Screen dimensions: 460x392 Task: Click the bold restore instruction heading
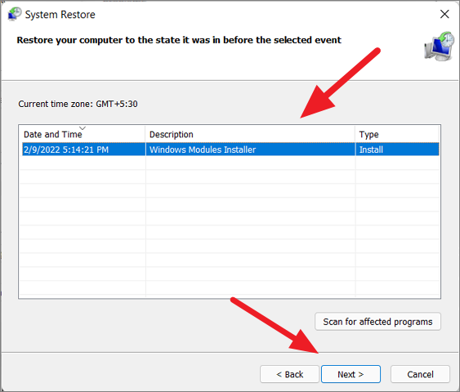(x=179, y=40)
